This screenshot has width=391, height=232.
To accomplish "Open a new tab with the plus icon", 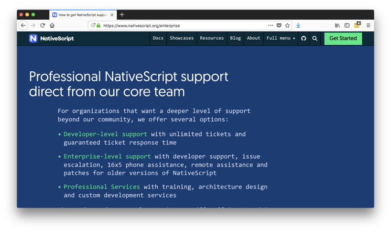I will tap(122, 15).
